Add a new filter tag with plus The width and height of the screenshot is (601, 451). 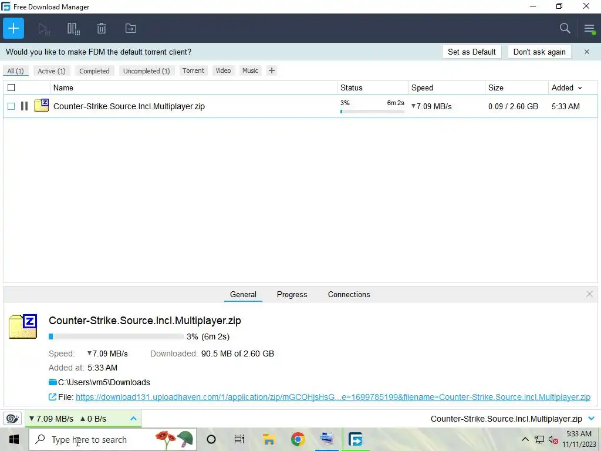coord(271,70)
